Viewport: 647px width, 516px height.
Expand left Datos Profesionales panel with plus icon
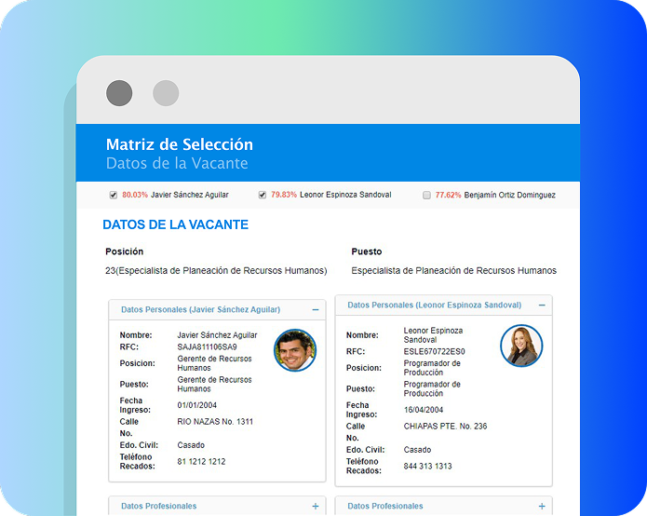point(316,506)
